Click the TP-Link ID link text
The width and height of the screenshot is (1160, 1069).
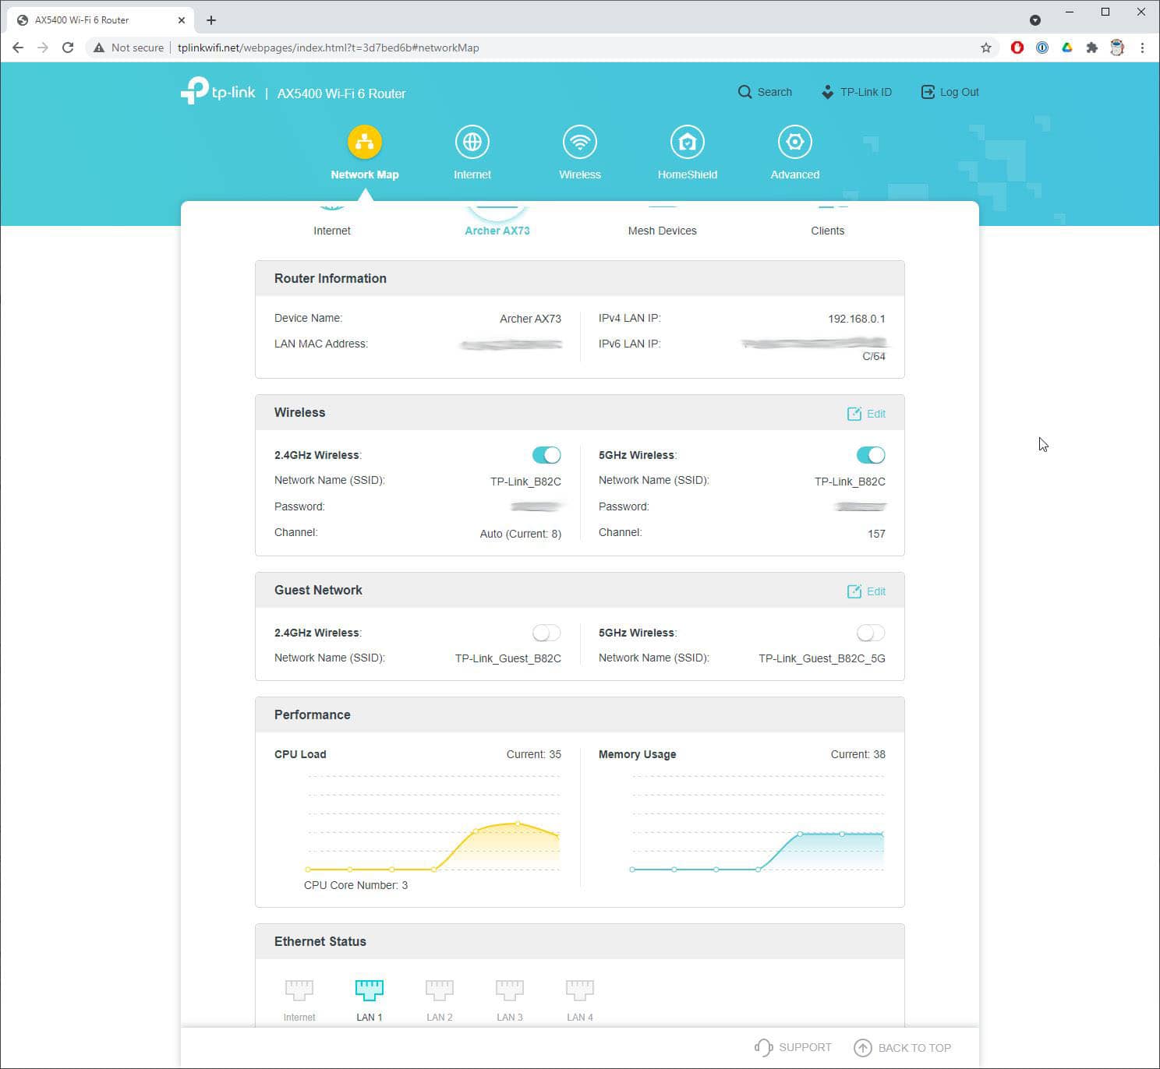coord(866,92)
